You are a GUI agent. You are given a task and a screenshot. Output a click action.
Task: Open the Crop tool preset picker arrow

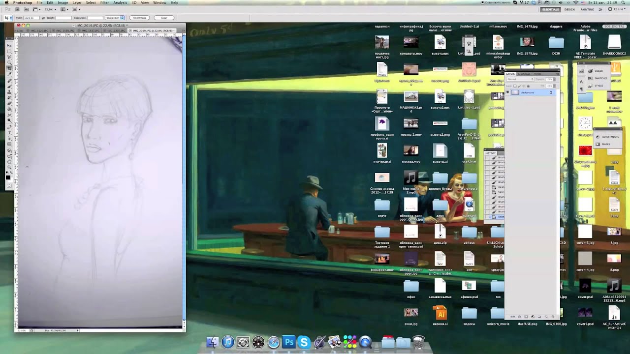coord(11,18)
